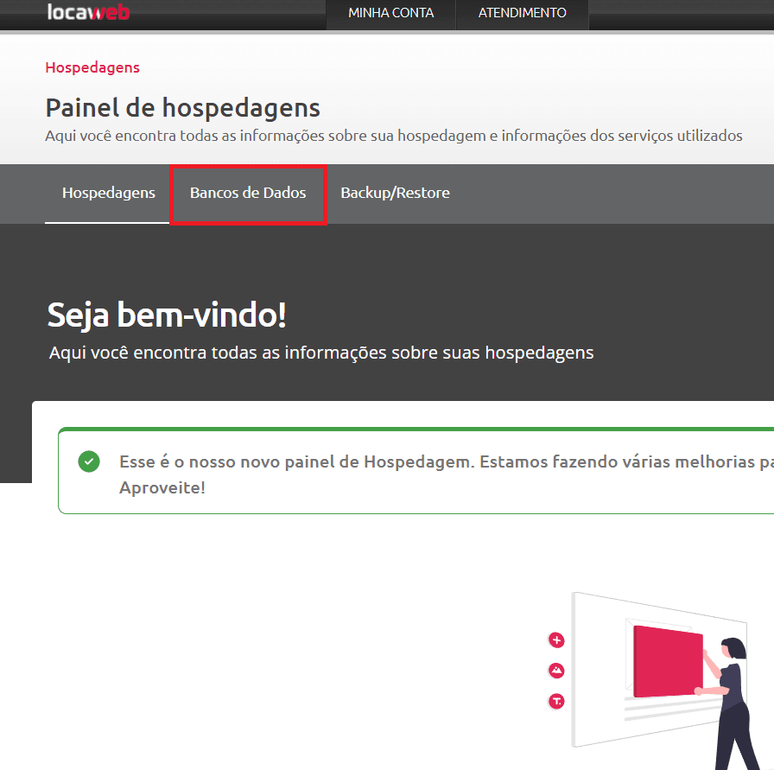Select the Hospedagens tab

coord(109,193)
